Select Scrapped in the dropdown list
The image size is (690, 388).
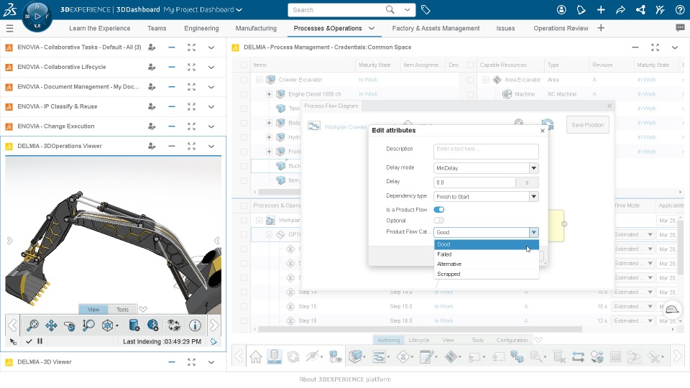tap(487, 274)
